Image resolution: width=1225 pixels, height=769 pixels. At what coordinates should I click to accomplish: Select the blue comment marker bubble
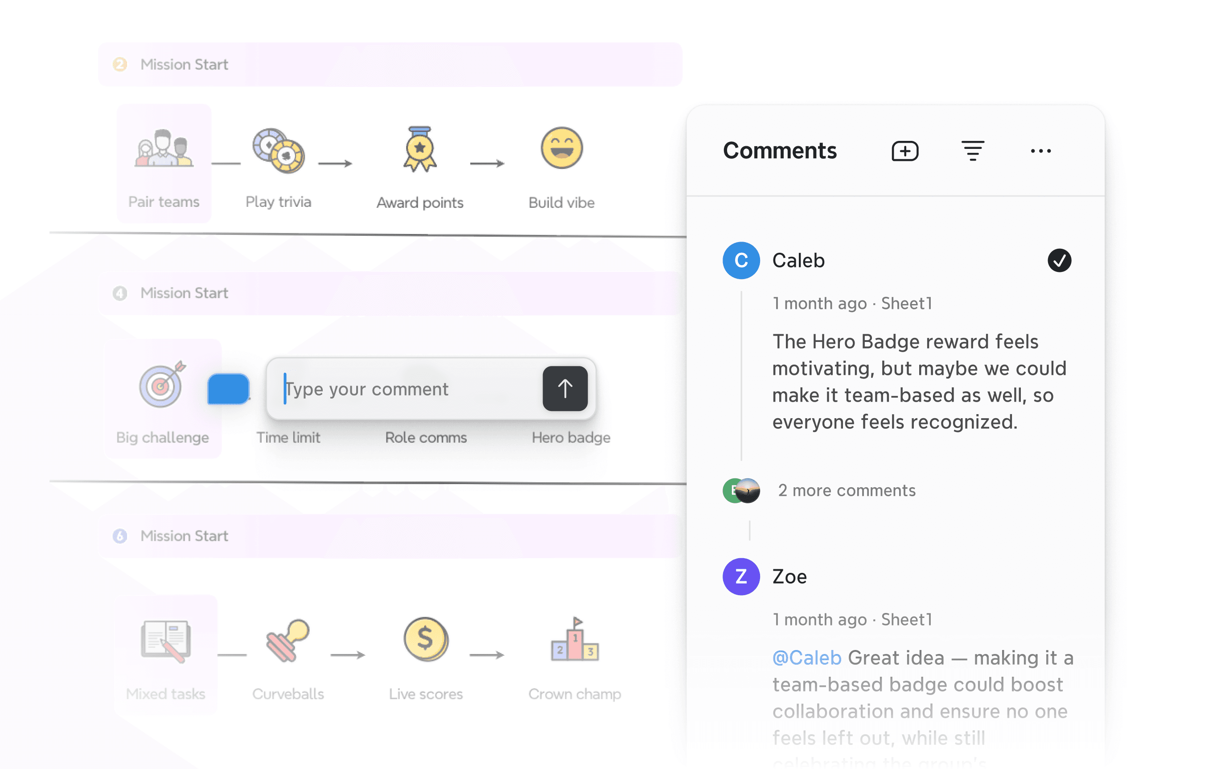point(228,389)
